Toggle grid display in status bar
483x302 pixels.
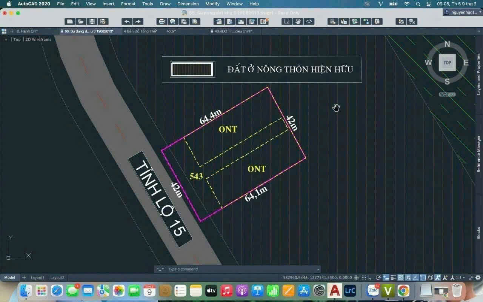coord(356,277)
